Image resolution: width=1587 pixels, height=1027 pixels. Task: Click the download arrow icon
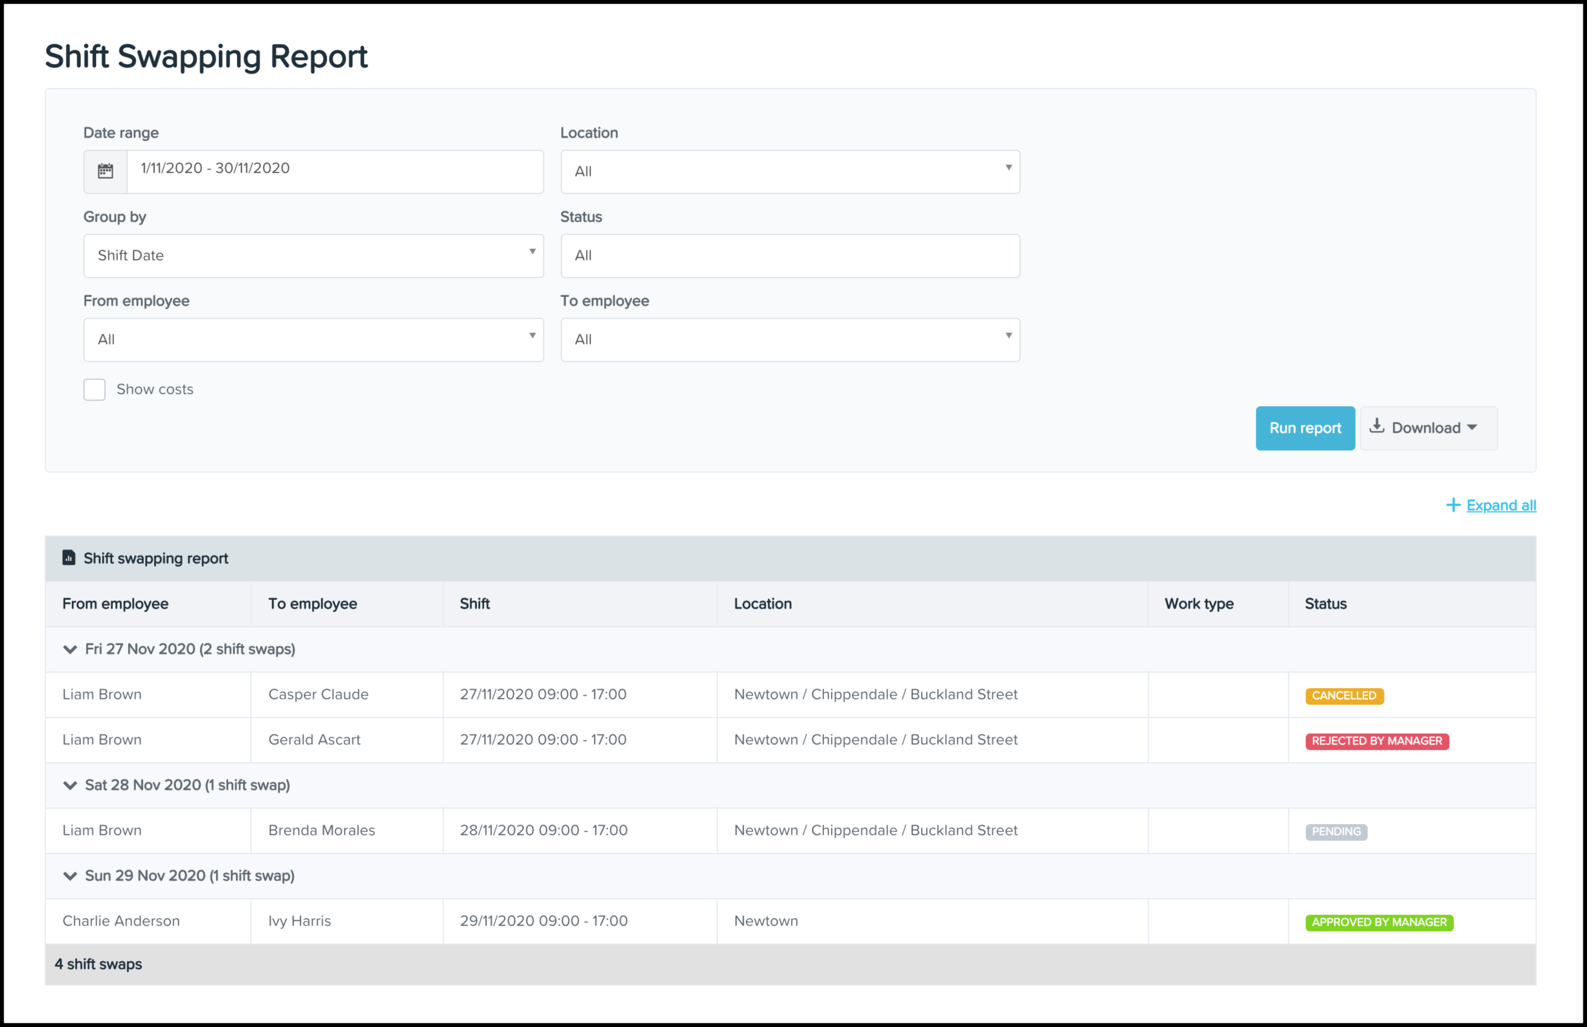pyautogui.click(x=1377, y=426)
